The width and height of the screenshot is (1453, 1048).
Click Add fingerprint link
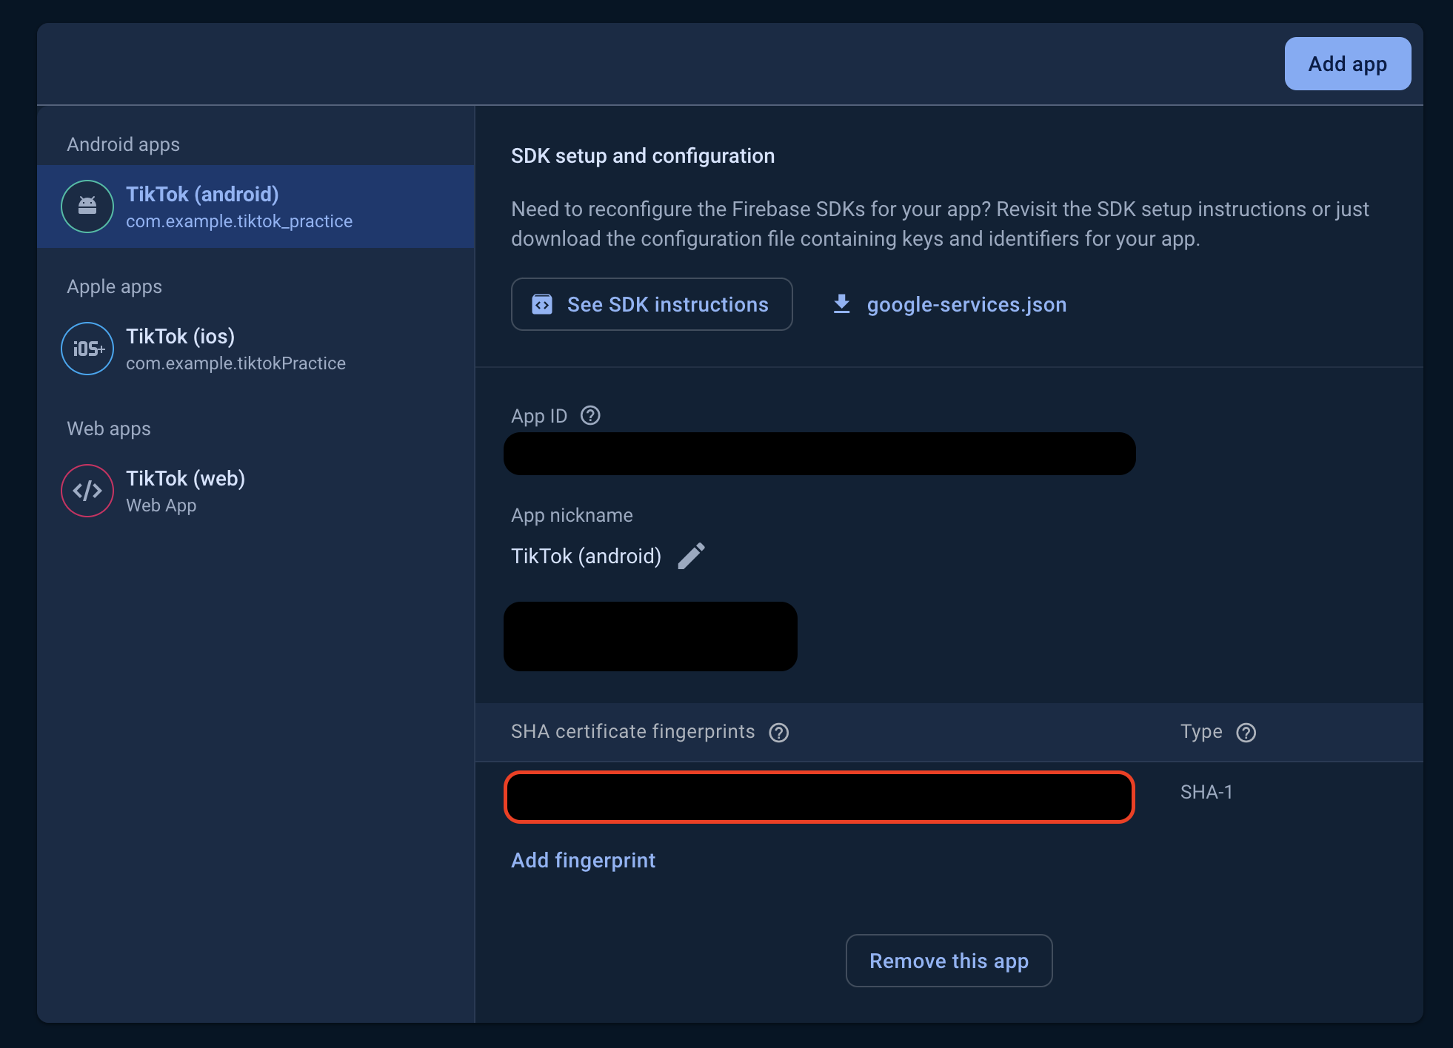(583, 860)
